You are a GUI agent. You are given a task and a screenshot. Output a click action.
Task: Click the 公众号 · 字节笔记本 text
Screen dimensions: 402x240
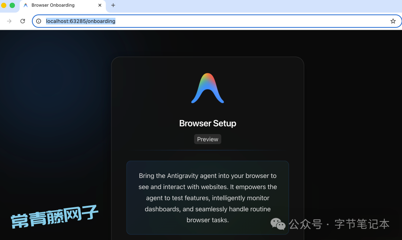click(x=339, y=224)
